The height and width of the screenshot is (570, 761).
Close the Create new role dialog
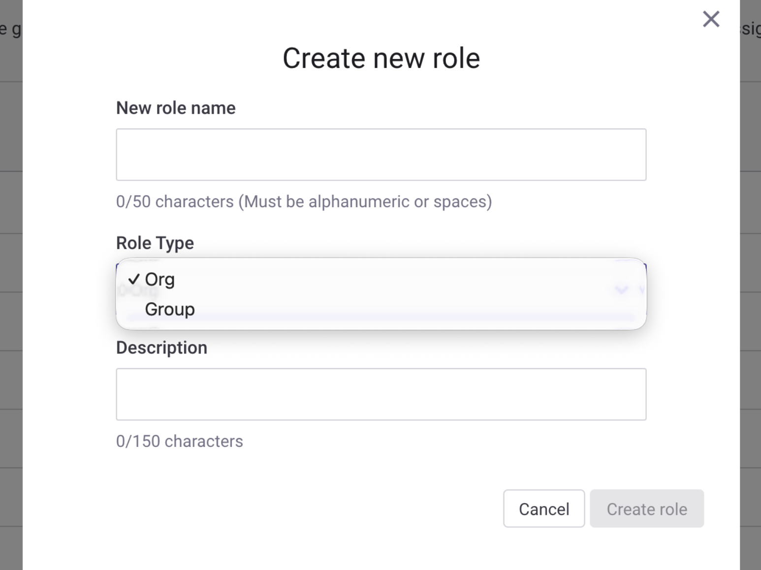click(711, 19)
